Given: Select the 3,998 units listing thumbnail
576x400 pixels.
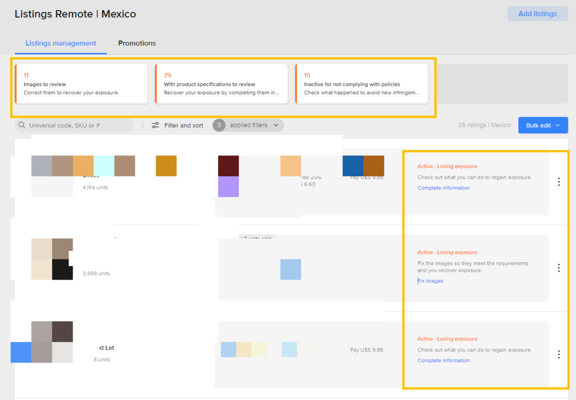Looking at the screenshot, I should [x=52, y=259].
